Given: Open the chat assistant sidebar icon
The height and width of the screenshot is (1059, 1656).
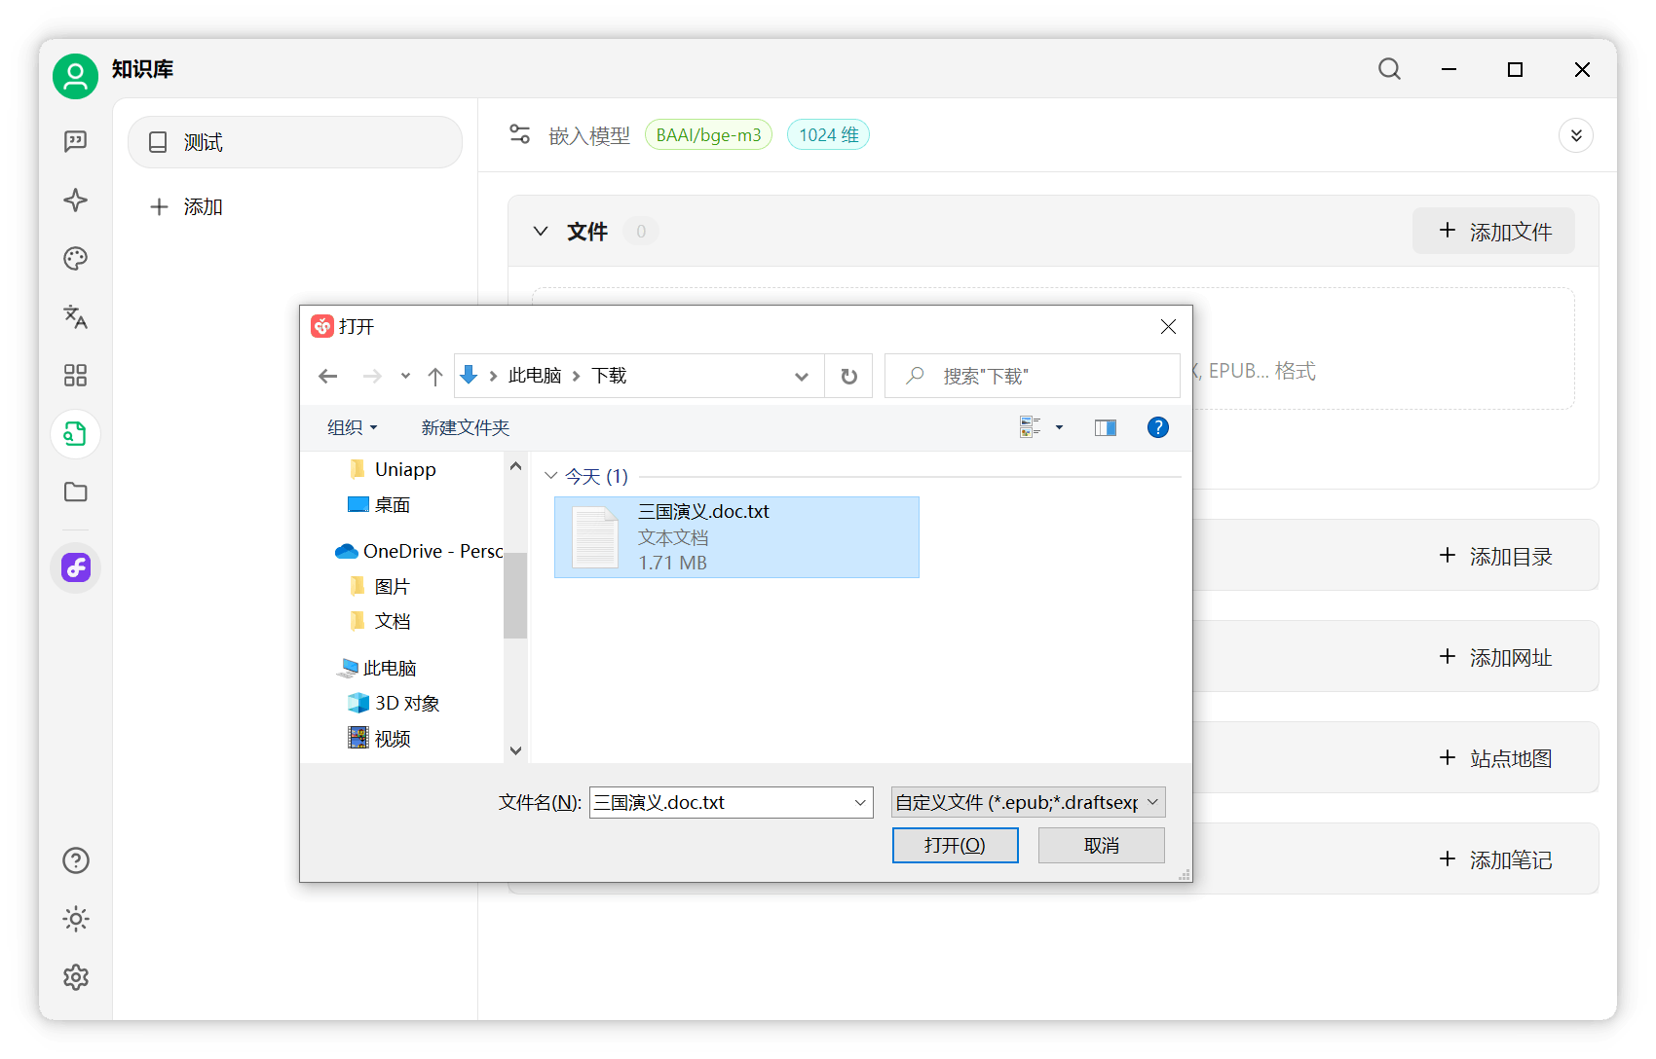Looking at the screenshot, I should (x=75, y=142).
